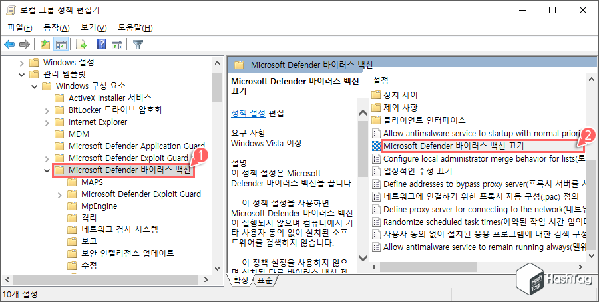Click policy icon for Allow antimalware service startup

[377, 133]
